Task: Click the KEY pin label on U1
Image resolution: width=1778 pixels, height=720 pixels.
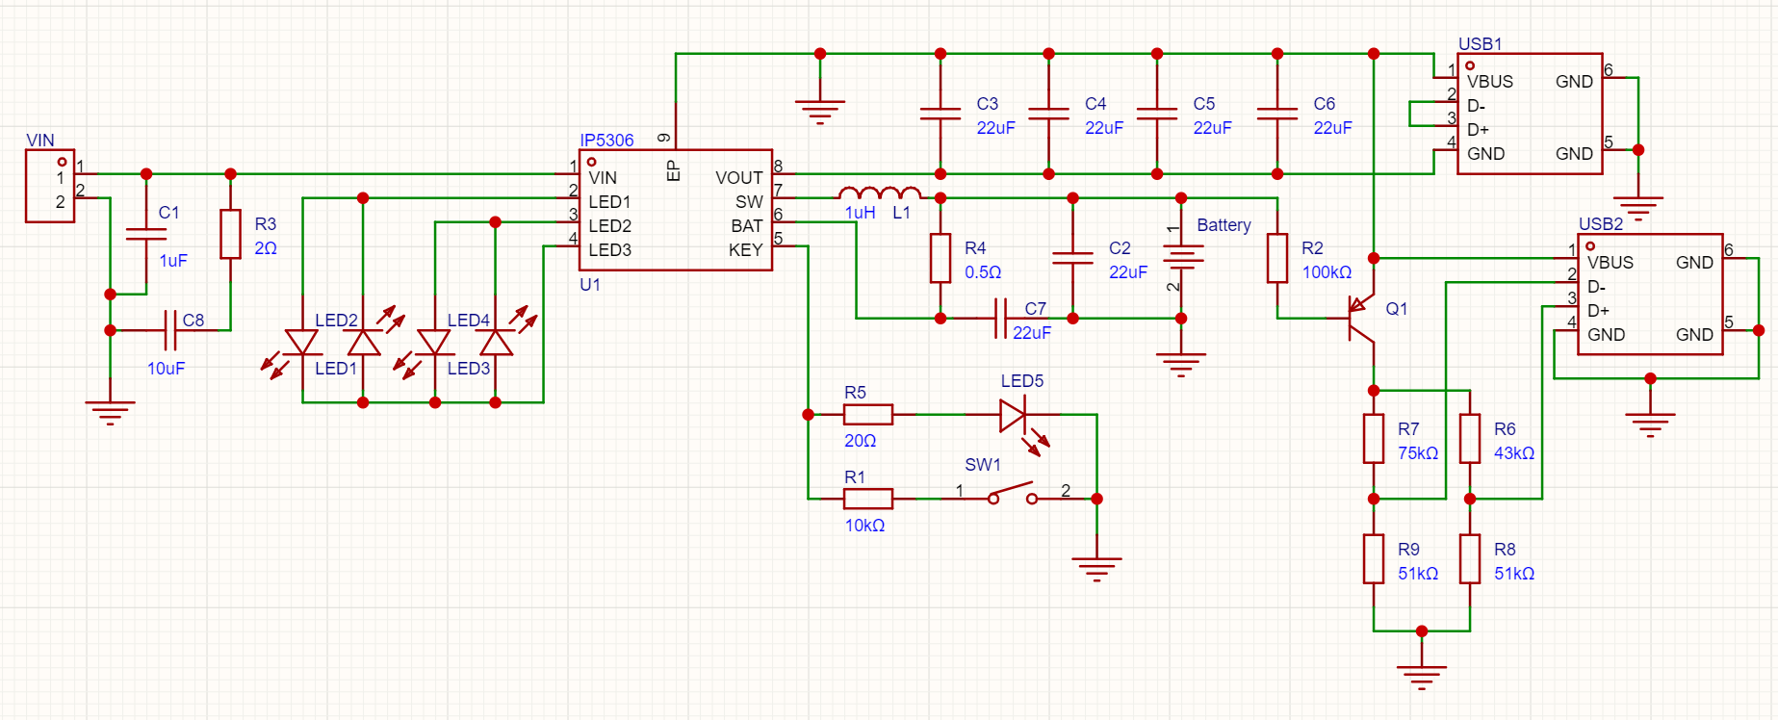Action: point(745,250)
